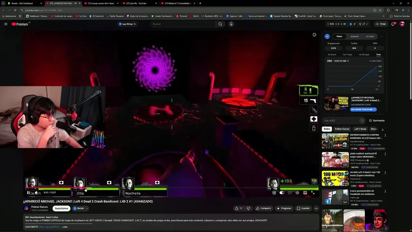Open the Michael Jackson thumbnail in vidIQ
This screenshot has width=412, height=232.
pos(336,103)
